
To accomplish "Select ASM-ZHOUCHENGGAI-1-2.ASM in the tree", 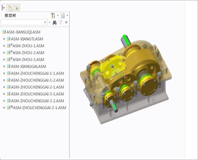I will (x=37, y=80).
